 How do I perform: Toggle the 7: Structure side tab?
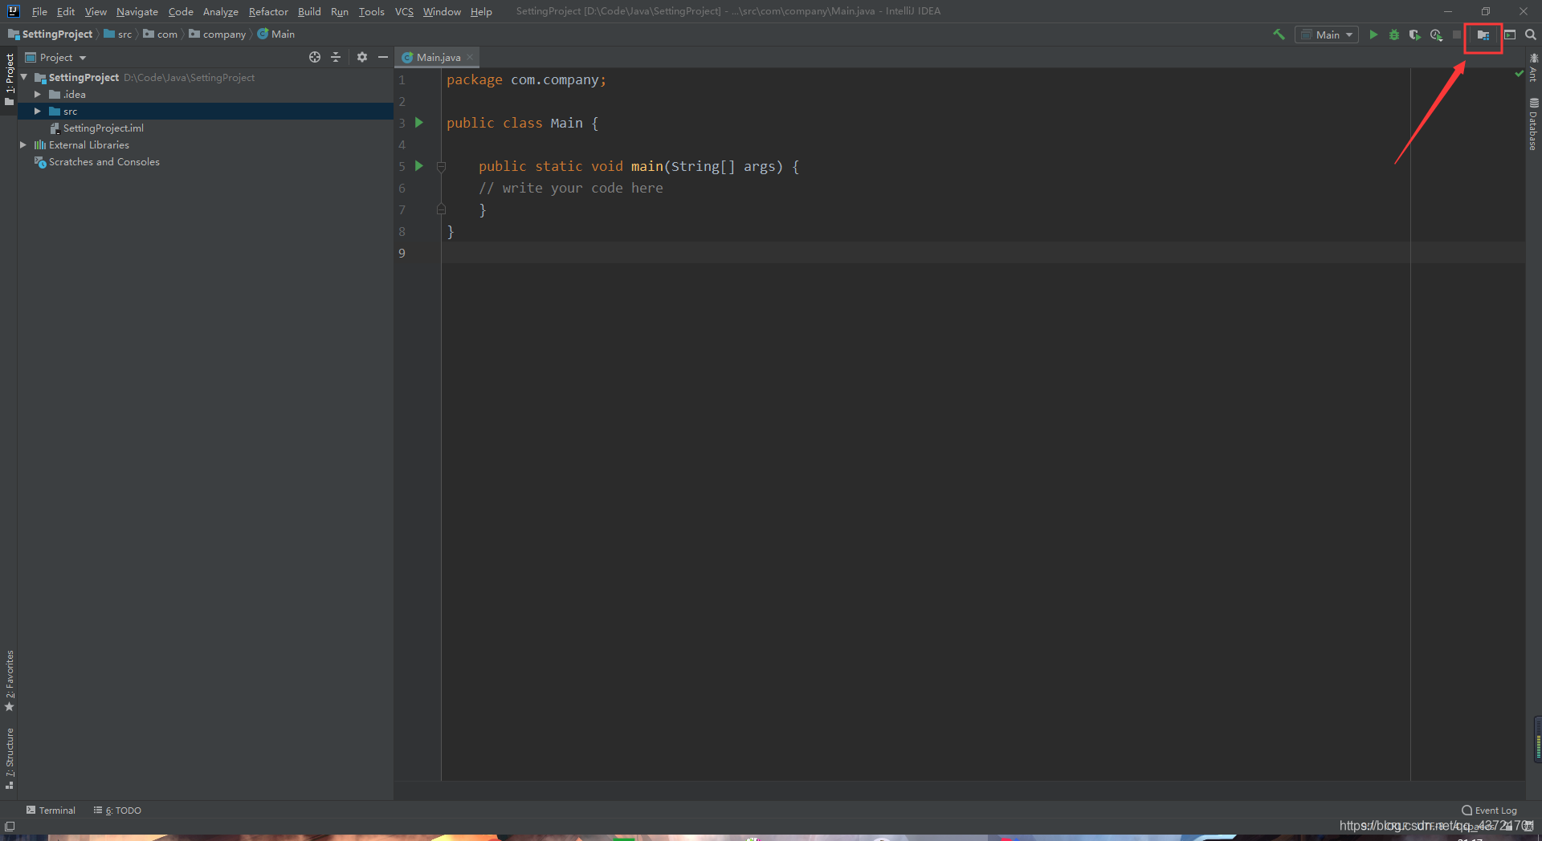[x=9, y=758]
